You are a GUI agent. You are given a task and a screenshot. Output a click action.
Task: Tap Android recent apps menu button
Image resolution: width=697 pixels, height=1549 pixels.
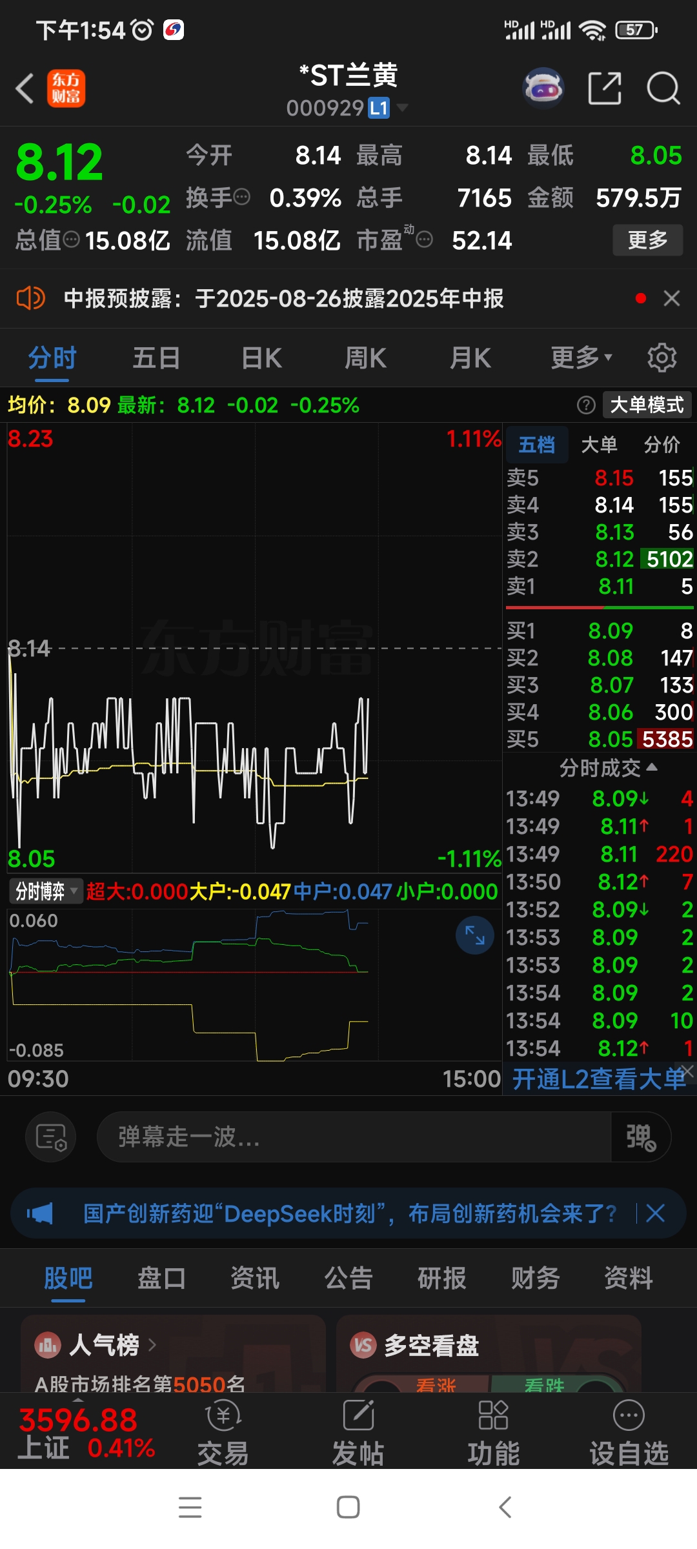coord(190,1507)
